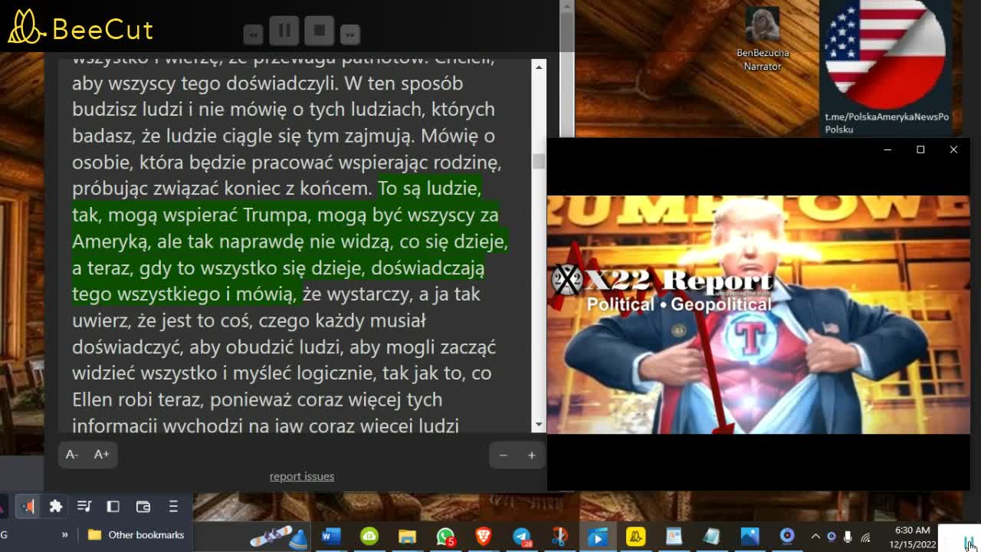
Task: Skip backward in the narration
Action: click(253, 34)
